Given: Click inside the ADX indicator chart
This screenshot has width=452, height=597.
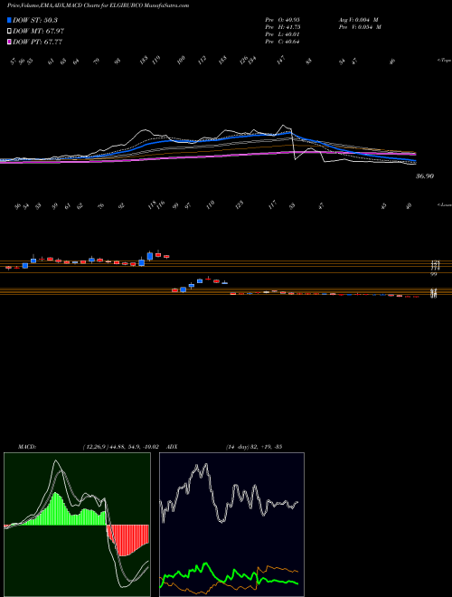Looking at the screenshot, I should tap(231, 525).
